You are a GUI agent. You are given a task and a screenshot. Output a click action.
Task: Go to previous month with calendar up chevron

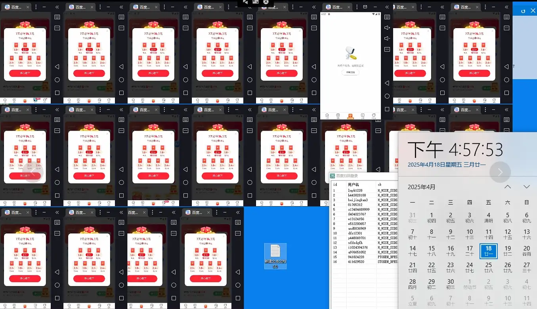point(508,187)
